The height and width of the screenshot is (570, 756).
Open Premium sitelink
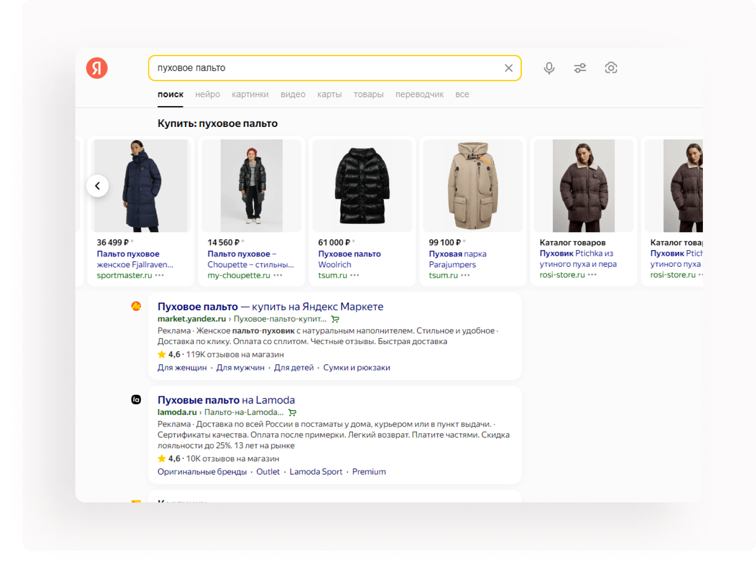click(369, 472)
